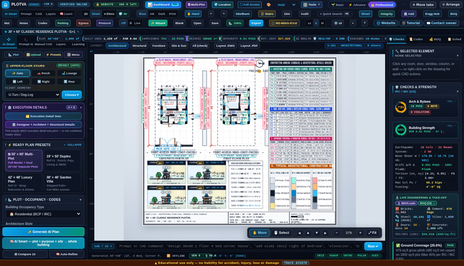
Task: Open the Building Occupancy Type dropdown
Action: 43,214
